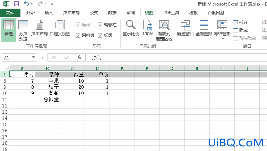Screen dimensions: 267x151
Task: Click the fx insert function button
Action: click(x=79, y=57)
